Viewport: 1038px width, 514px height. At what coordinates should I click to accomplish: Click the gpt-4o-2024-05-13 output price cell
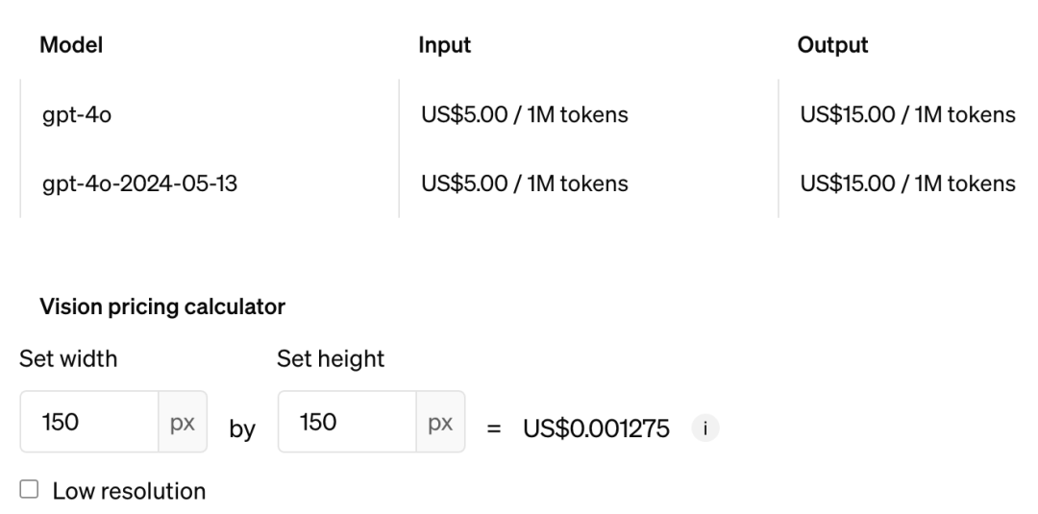907,183
